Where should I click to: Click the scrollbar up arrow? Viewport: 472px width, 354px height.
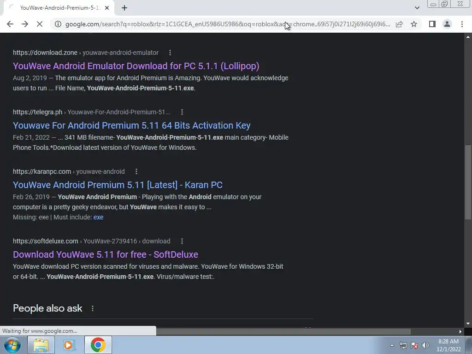point(468,37)
